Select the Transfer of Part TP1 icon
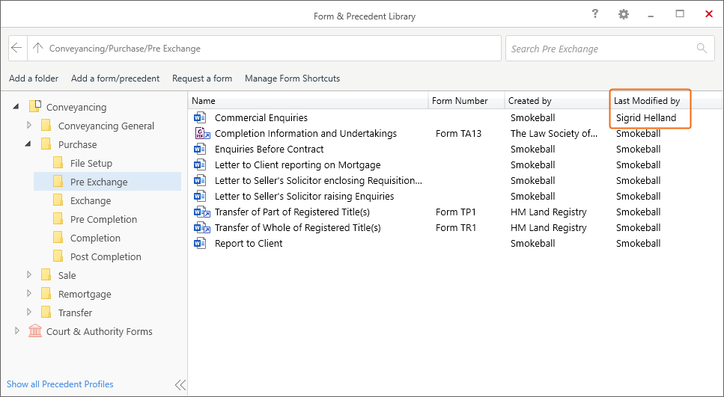 (x=202, y=212)
